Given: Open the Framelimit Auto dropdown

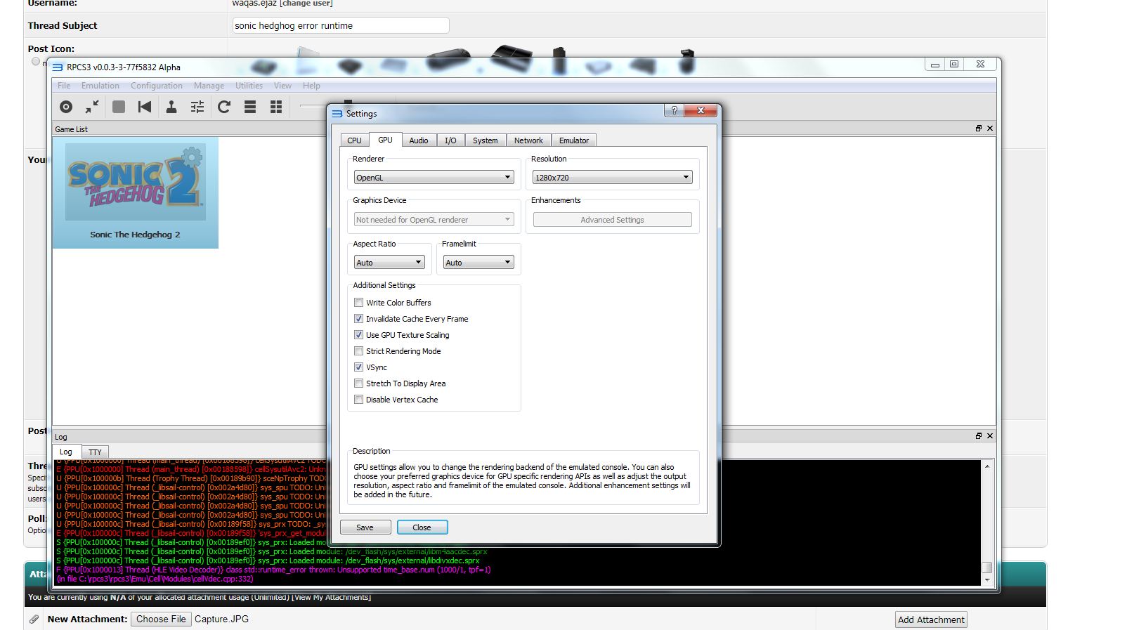Looking at the screenshot, I should [x=478, y=263].
